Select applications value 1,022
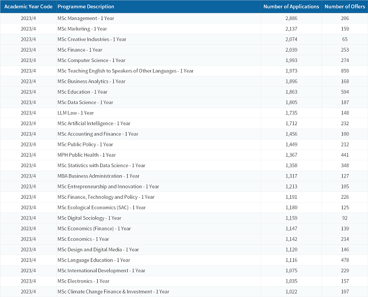Screen dimensions: 368x297 [x=292, y=292]
